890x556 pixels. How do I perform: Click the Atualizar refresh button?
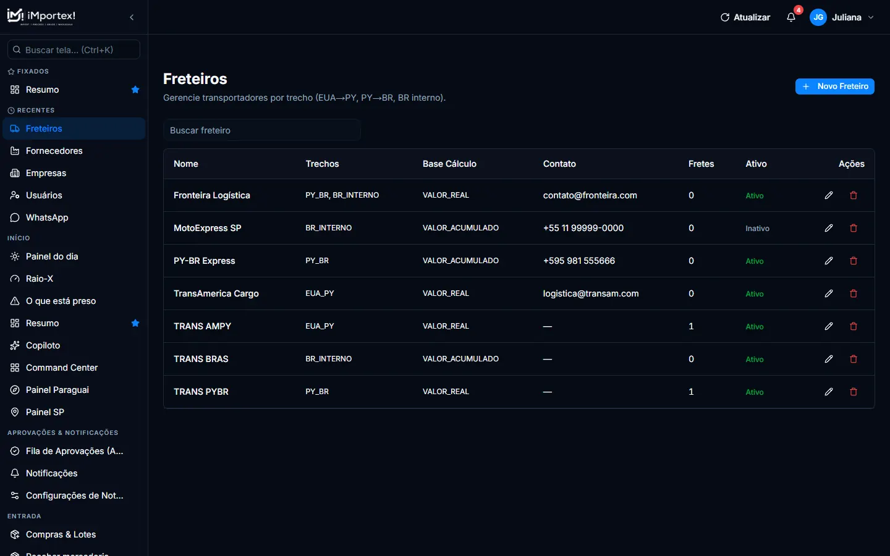coord(745,17)
